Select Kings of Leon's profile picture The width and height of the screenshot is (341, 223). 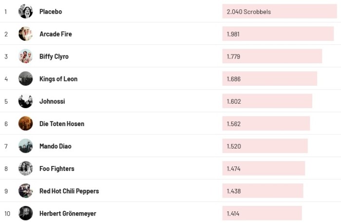point(25,78)
